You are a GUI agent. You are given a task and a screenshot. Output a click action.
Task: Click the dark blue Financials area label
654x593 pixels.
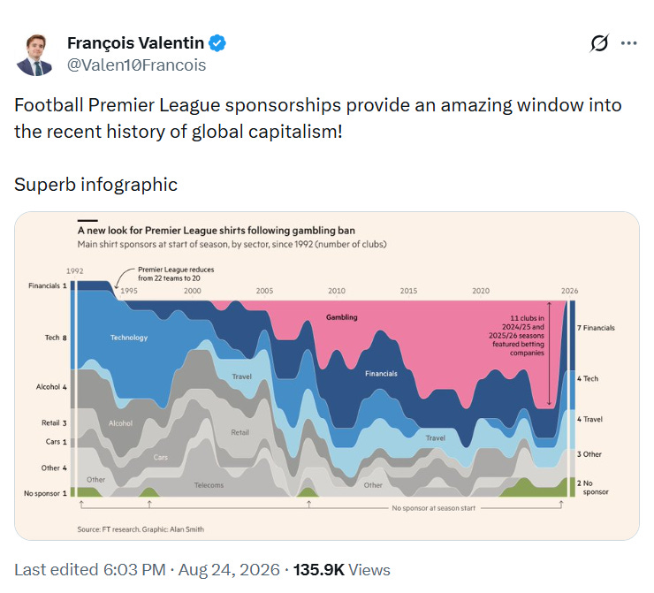pos(381,374)
